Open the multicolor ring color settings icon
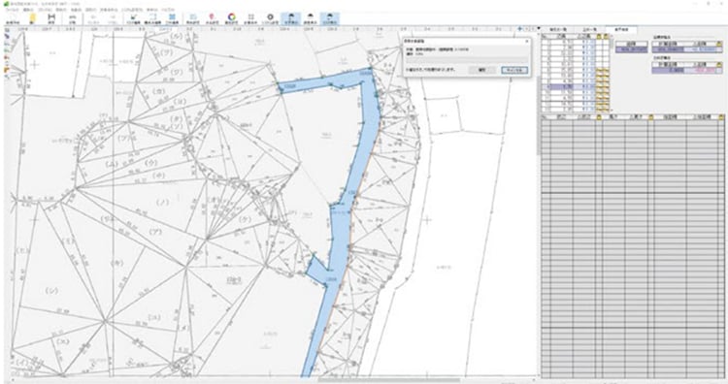Viewport: 728px width, 384px height. point(231,17)
